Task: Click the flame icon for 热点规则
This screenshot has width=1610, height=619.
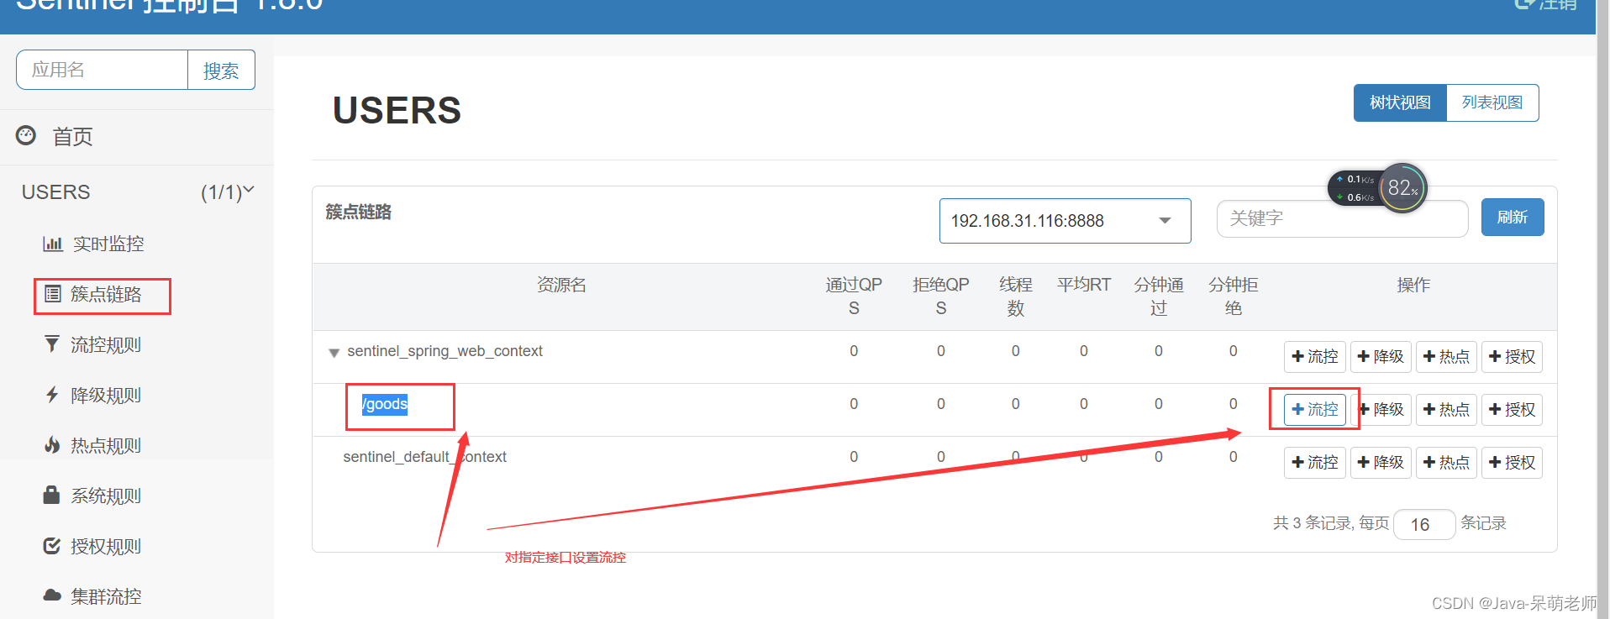Action: pos(52,445)
